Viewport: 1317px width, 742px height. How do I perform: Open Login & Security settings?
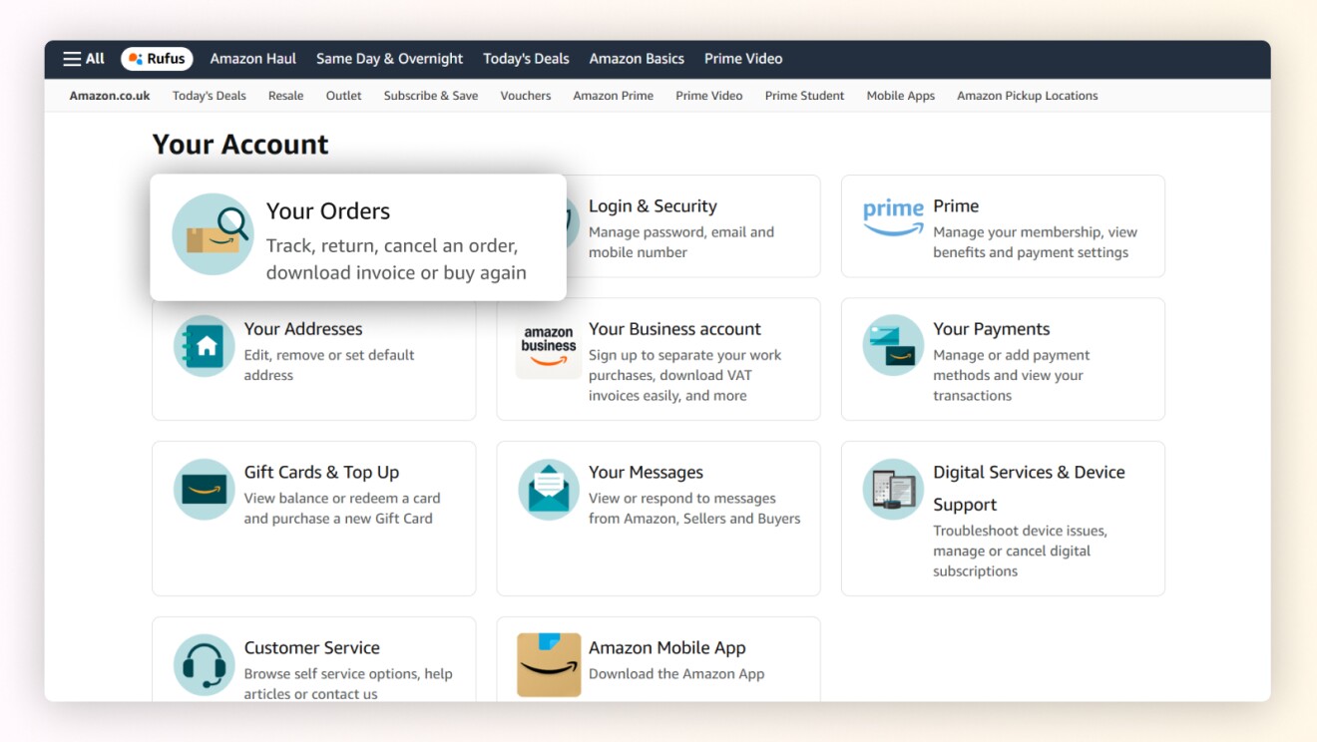[x=654, y=205]
